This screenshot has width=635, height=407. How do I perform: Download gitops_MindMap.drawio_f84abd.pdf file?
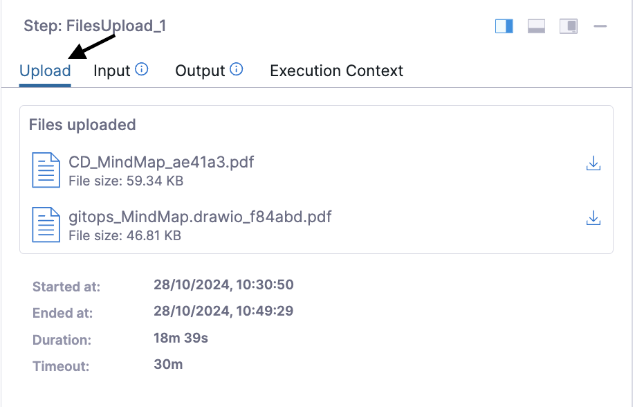(x=593, y=219)
